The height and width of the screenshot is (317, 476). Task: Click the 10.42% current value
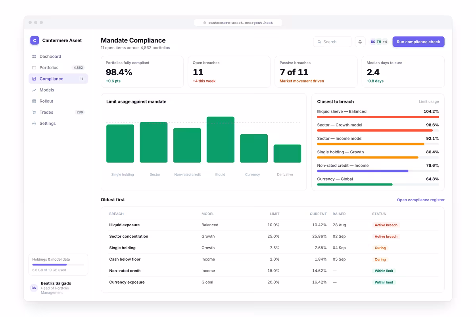(x=319, y=225)
